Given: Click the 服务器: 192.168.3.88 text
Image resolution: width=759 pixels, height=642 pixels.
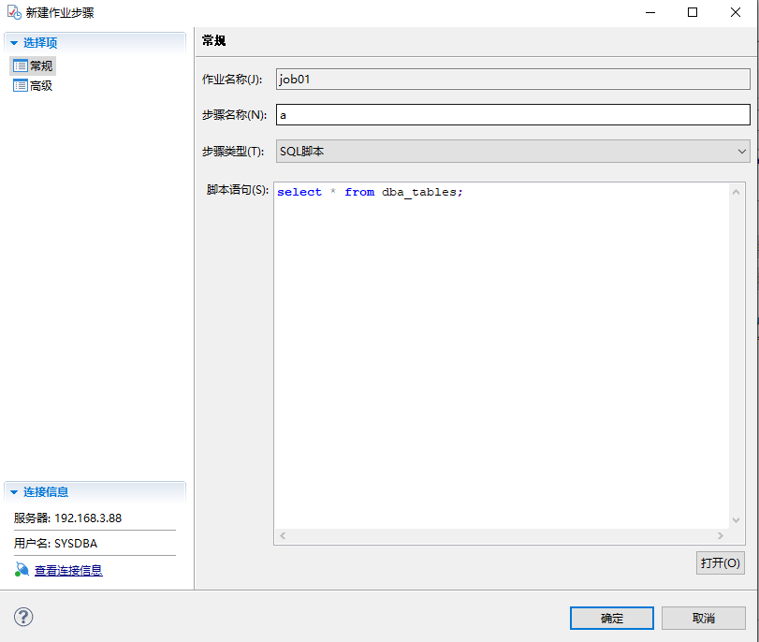Looking at the screenshot, I should click(x=67, y=518).
